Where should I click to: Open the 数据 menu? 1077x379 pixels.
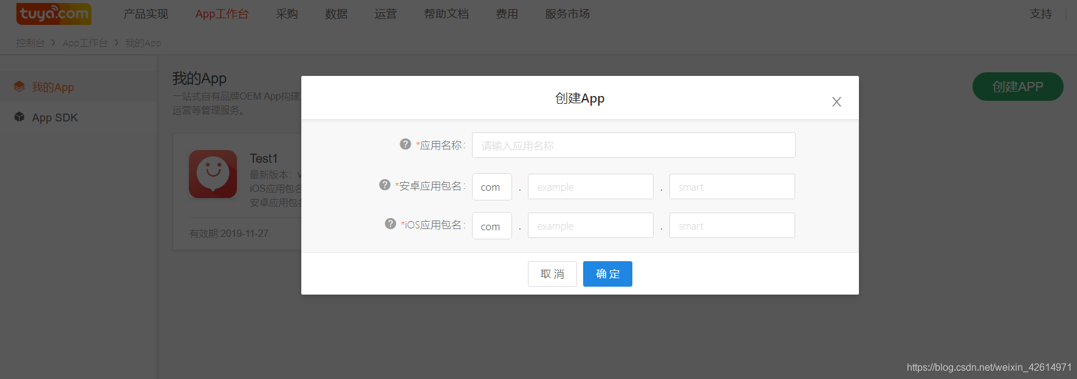(336, 13)
